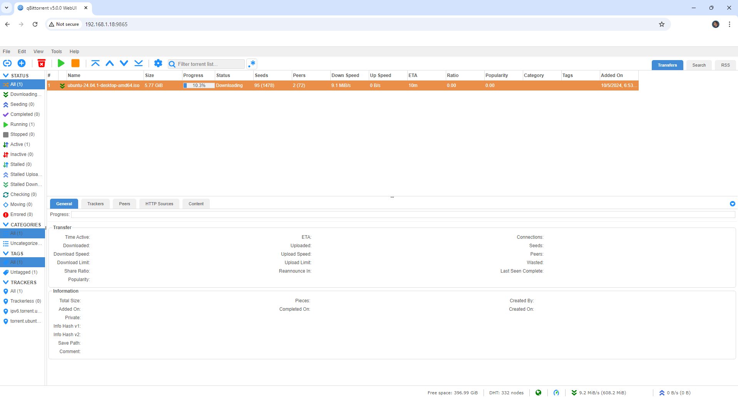Select All (1) status filter

tap(22, 84)
